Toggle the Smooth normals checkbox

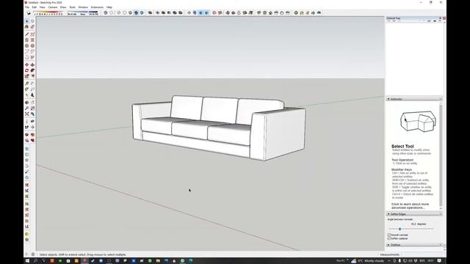tap(389, 235)
